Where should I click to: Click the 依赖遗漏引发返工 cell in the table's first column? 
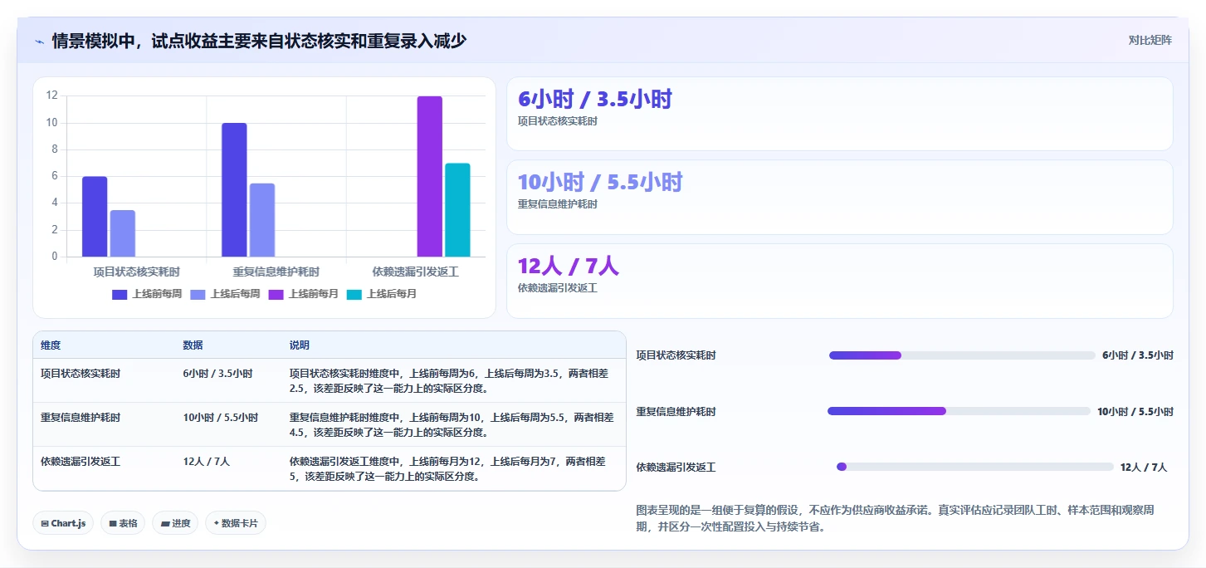[x=81, y=462]
